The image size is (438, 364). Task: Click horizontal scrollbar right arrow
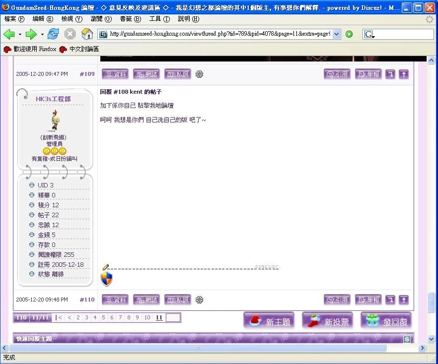click(422, 348)
